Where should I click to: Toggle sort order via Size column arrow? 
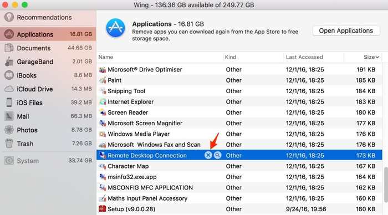(377, 57)
